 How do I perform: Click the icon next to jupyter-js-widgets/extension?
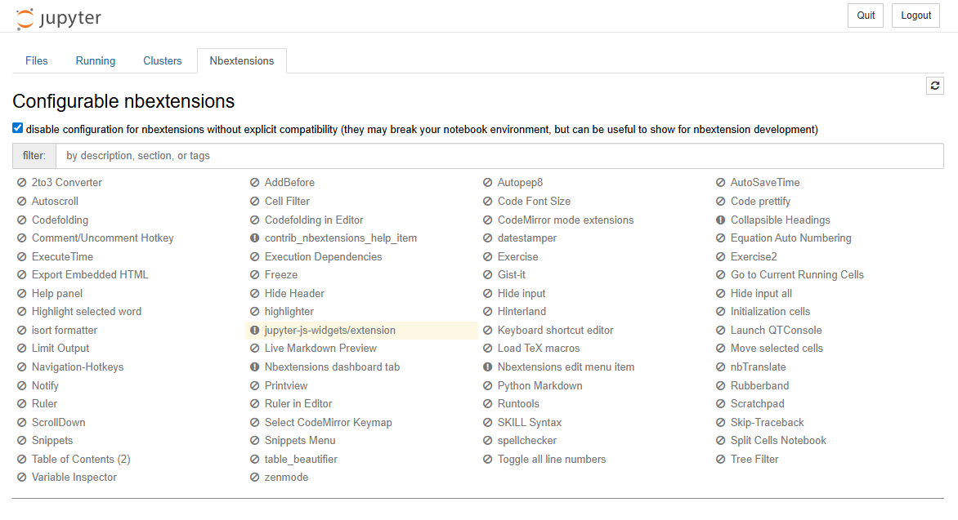[255, 331]
